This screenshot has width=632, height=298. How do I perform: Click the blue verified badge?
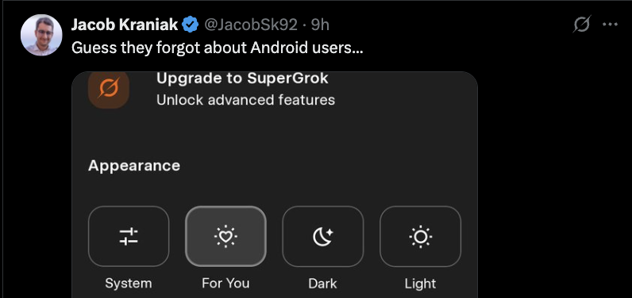tap(191, 25)
